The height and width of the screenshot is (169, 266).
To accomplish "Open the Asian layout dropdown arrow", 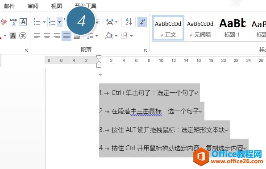I will pos(116,22).
